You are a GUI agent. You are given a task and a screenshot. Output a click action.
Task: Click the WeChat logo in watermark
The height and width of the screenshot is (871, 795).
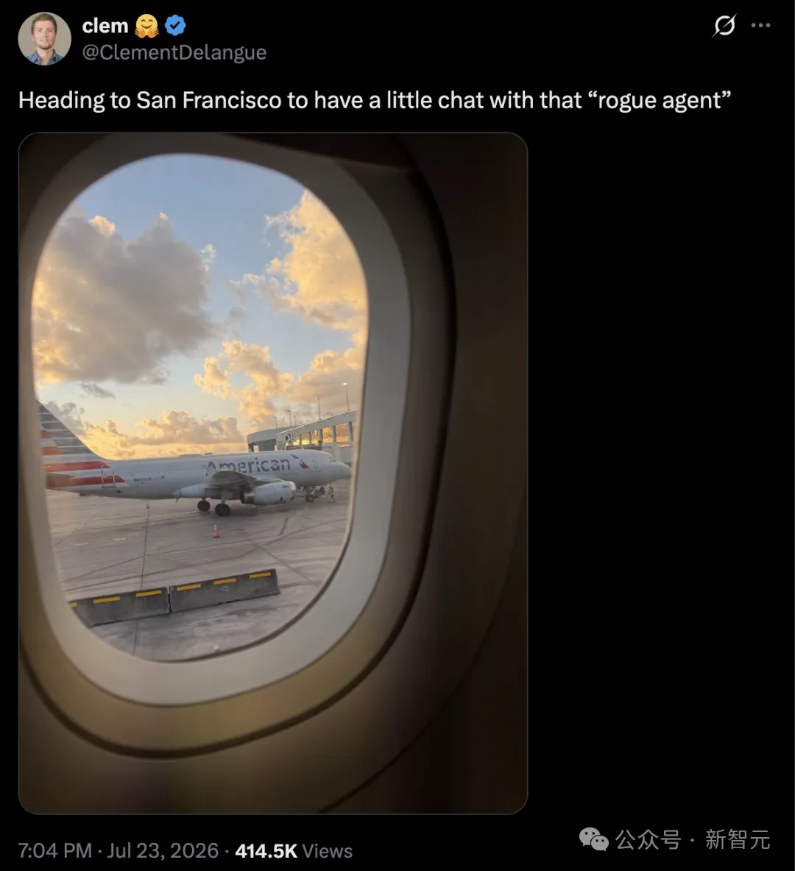click(594, 839)
